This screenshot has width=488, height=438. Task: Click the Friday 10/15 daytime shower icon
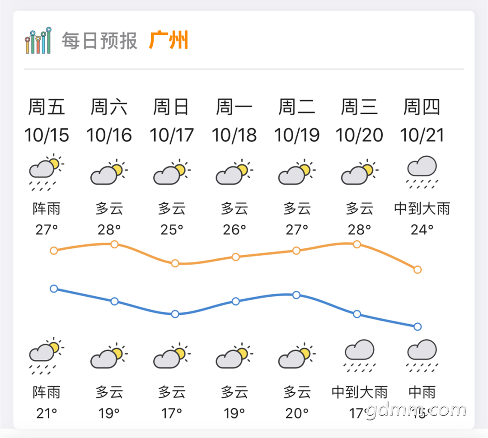point(47,172)
